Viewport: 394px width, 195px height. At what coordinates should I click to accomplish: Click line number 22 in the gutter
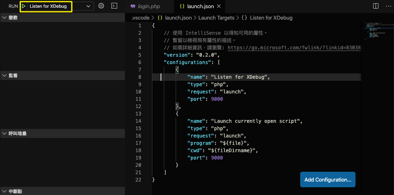click(139, 179)
